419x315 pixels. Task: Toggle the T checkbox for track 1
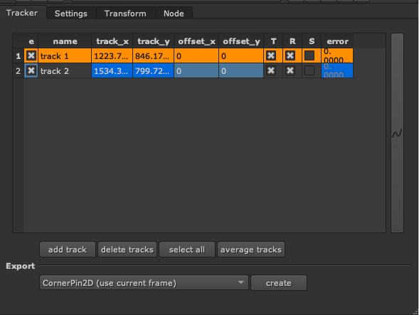[271, 55]
